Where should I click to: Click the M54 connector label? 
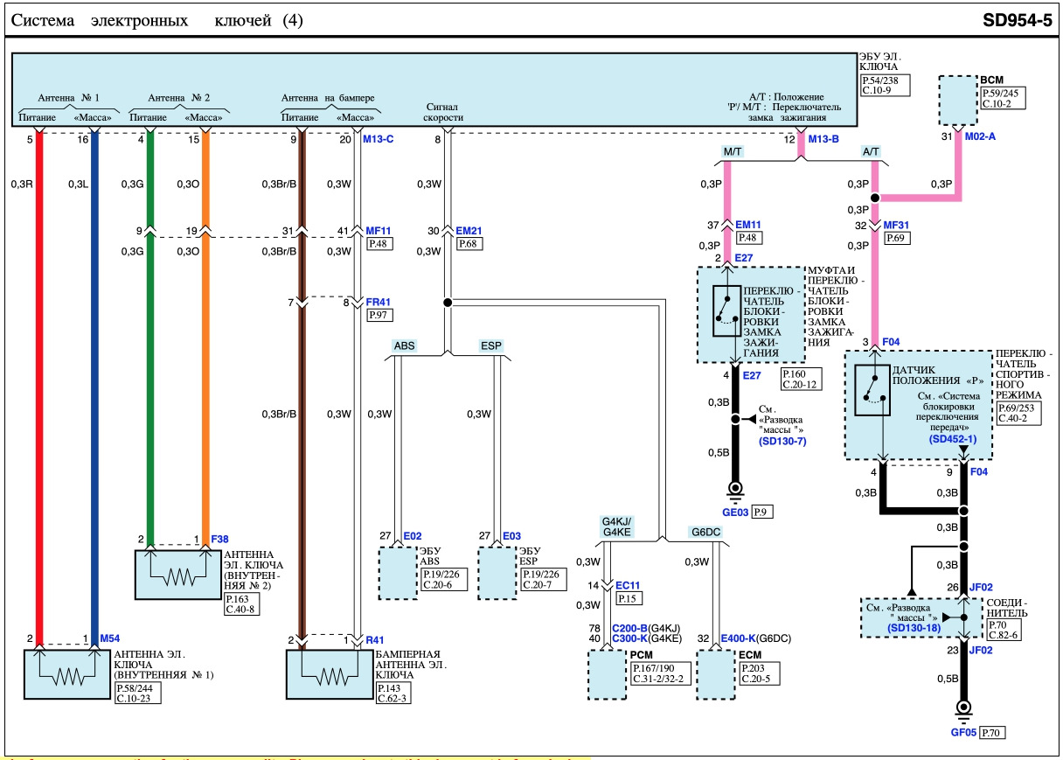(108, 637)
